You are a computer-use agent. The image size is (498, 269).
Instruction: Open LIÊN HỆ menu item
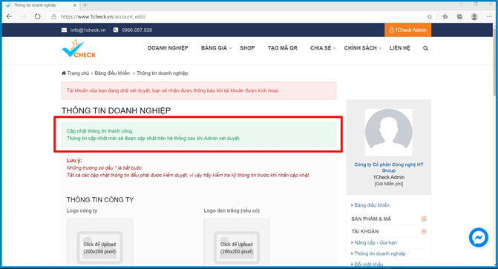tap(400, 48)
